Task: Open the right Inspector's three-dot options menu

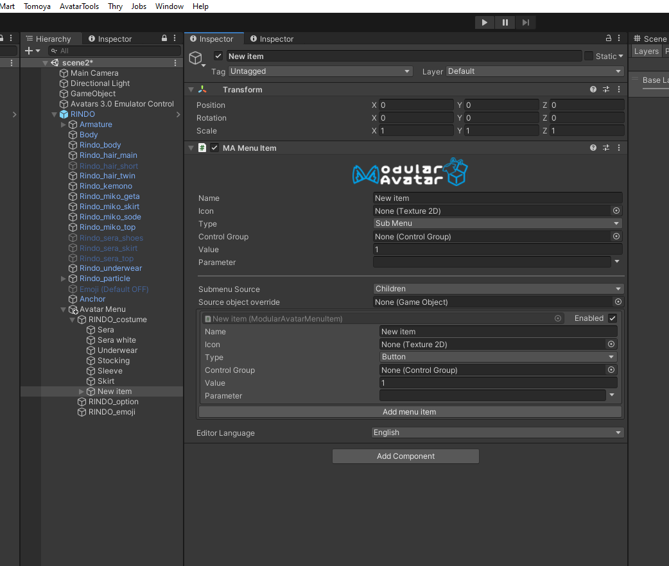Action: pos(619,39)
